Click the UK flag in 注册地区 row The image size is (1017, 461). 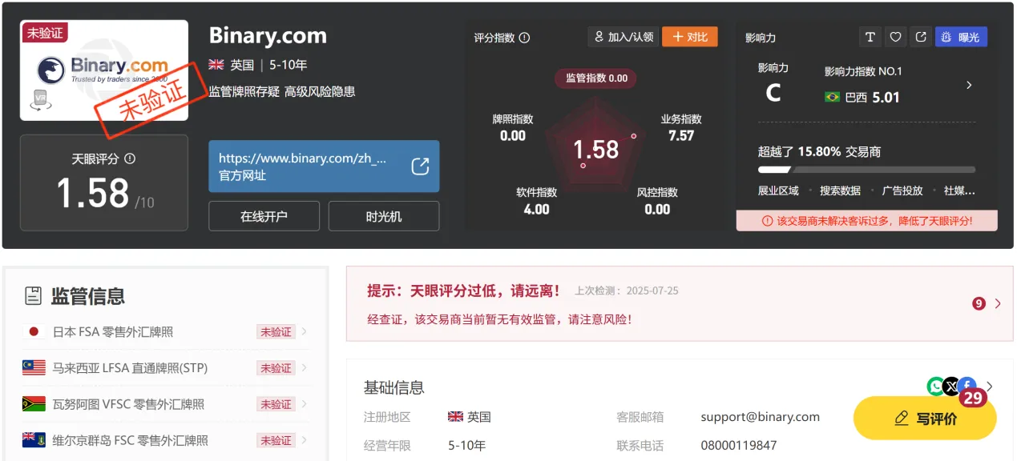(455, 417)
